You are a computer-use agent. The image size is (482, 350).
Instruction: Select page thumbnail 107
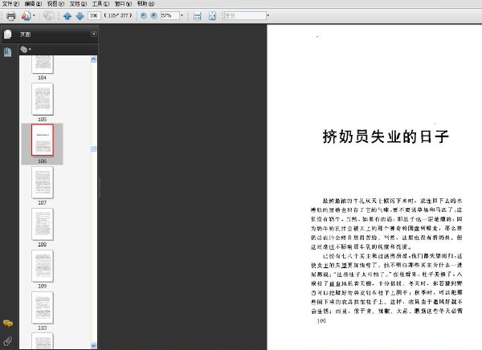pos(43,182)
